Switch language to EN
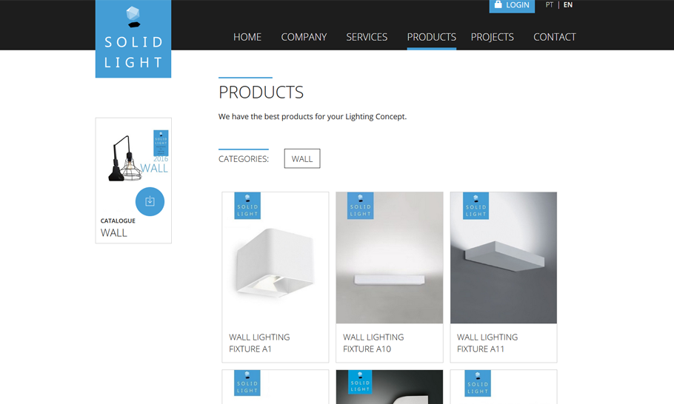 (568, 4)
